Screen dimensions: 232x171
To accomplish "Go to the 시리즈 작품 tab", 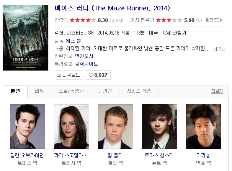I will (x=139, y=91).
